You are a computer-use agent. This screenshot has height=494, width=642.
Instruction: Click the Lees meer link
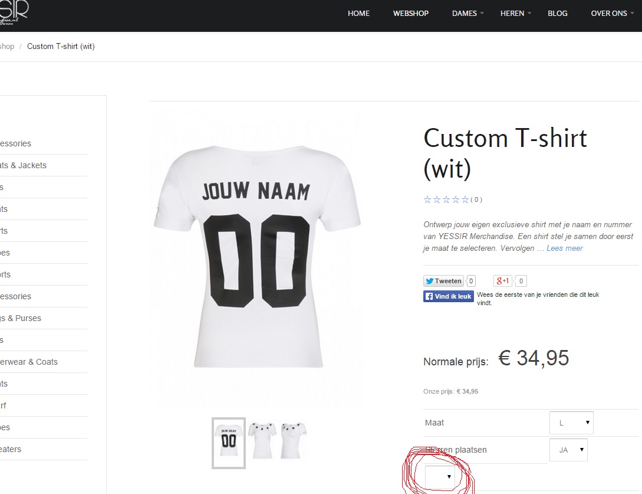pyautogui.click(x=564, y=248)
